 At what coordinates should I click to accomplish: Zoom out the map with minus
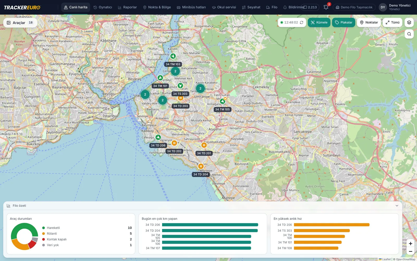tap(410, 251)
